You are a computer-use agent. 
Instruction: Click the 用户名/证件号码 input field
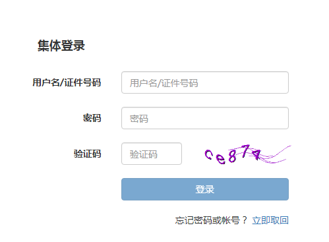tap(205, 82)
